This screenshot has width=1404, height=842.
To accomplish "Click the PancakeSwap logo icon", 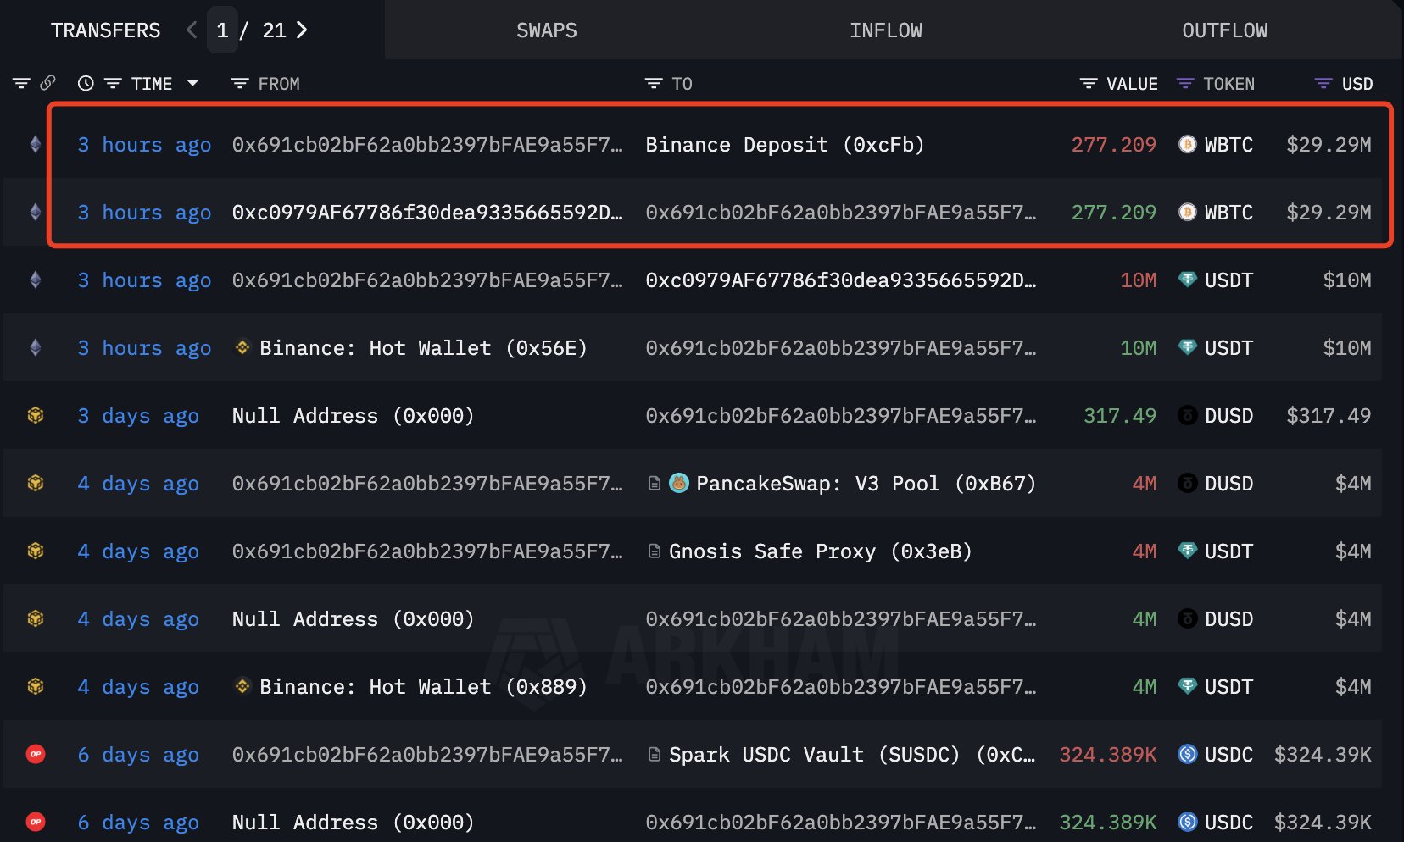I will (679, 483).
